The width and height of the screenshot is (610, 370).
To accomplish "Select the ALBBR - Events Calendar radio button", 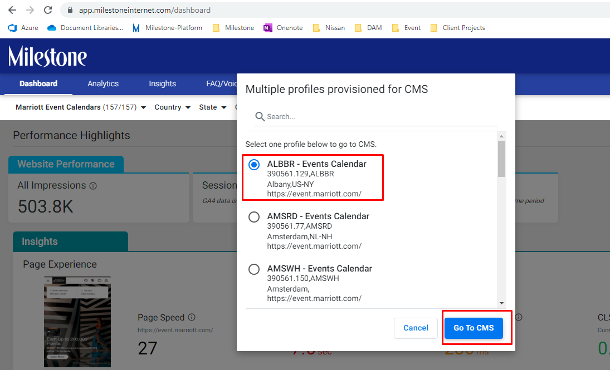I will 254,165.
